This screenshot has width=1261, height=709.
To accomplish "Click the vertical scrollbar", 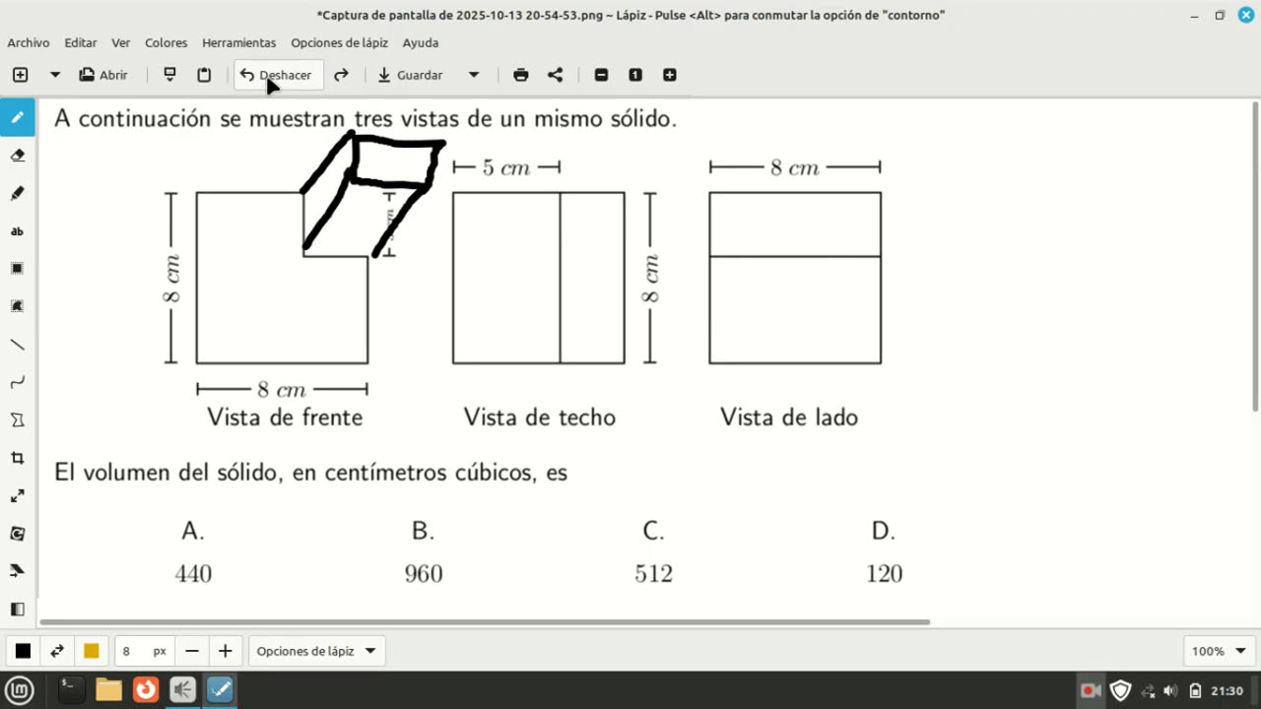I will pyautogui.click(x=1255, y=256).
